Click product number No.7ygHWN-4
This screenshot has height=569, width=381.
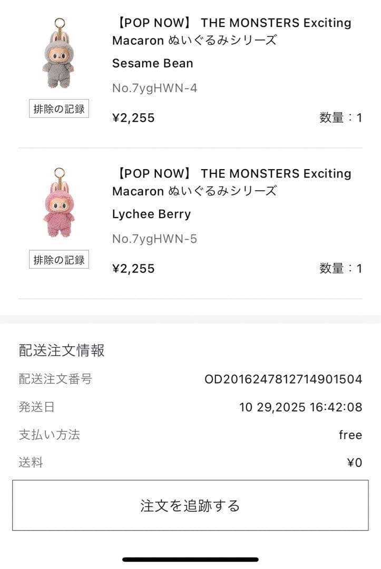pos(154,88)
